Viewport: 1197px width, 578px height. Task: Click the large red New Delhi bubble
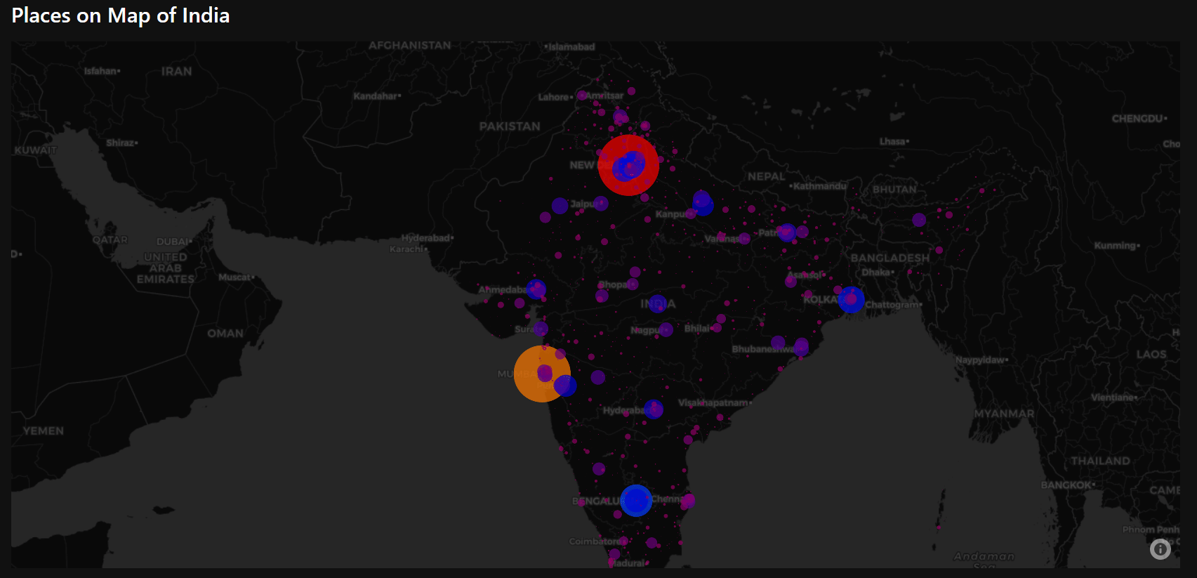coord(628,165)
